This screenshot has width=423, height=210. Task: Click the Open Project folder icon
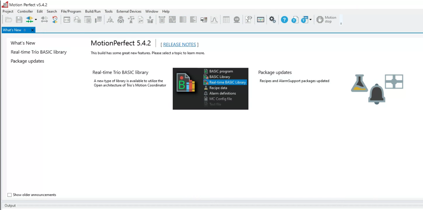click(9, 20)
